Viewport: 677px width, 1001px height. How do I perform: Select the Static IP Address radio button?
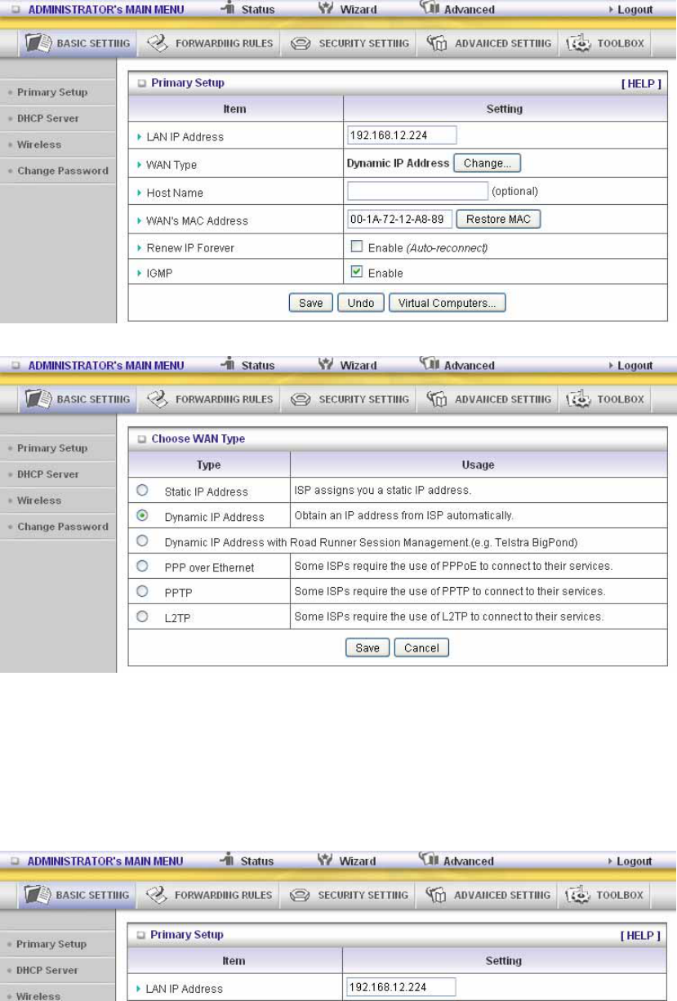[x=142, y=490]
